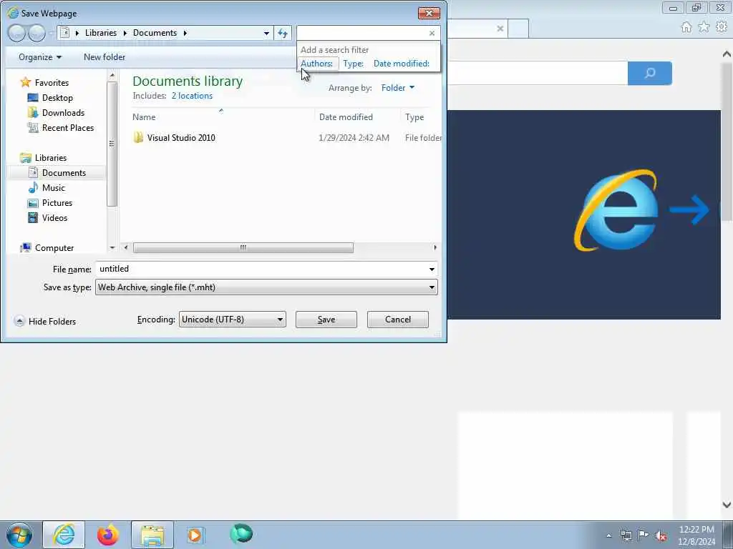Click the Documents breadcrumb segment
The height and width of the screenshot is (549, 733).
155,33
